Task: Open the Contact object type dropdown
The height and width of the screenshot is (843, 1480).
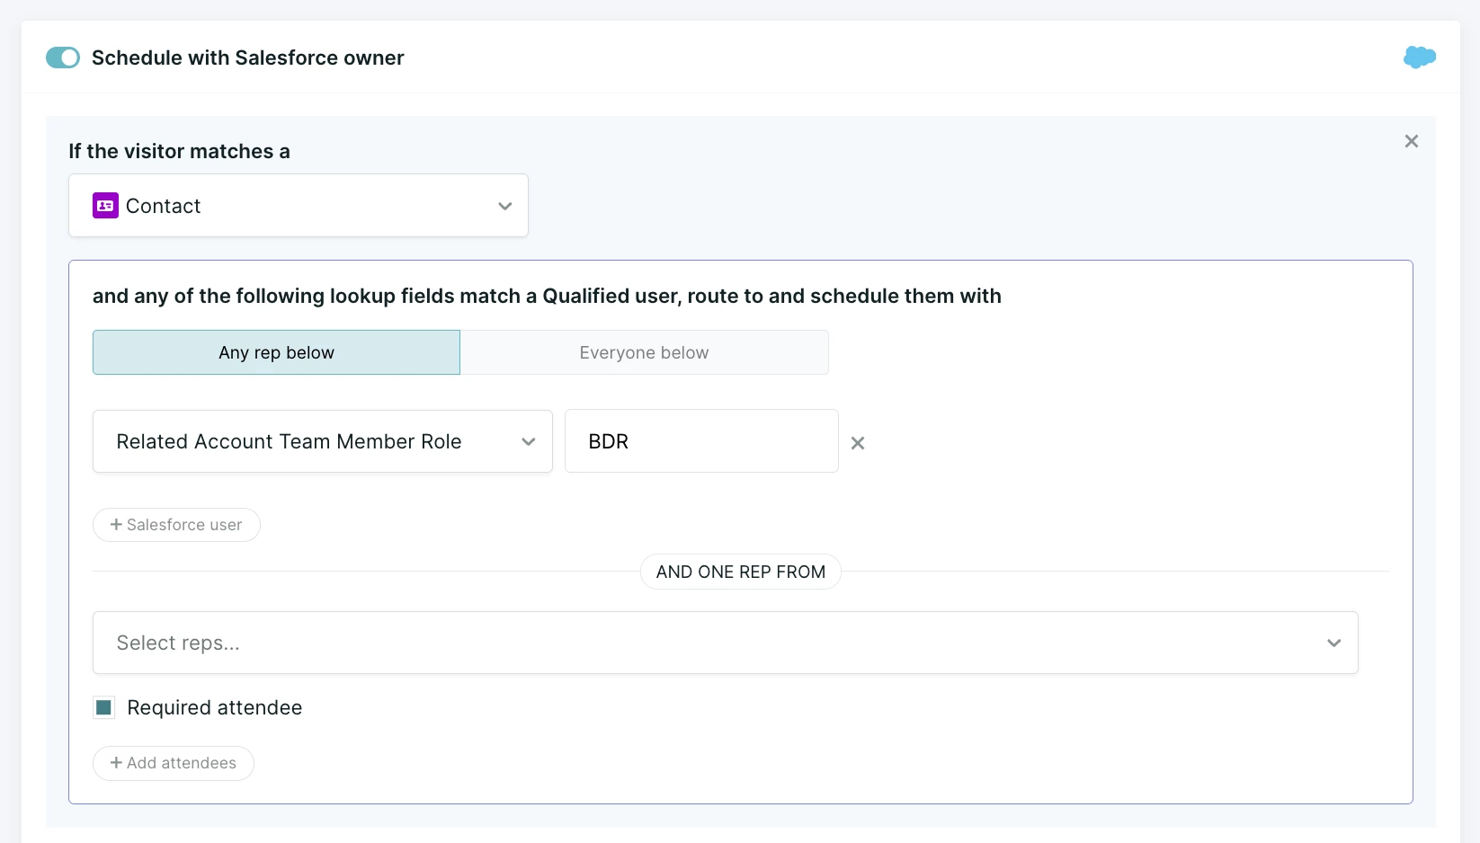Action: pyautogui.click(x=299, y=206)
